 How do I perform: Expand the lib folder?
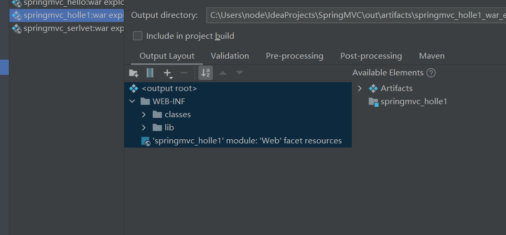[x=144, y=127]
